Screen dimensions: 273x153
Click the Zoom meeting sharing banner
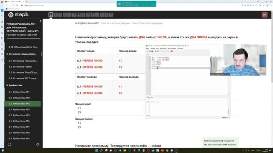[x=136, y=4]
